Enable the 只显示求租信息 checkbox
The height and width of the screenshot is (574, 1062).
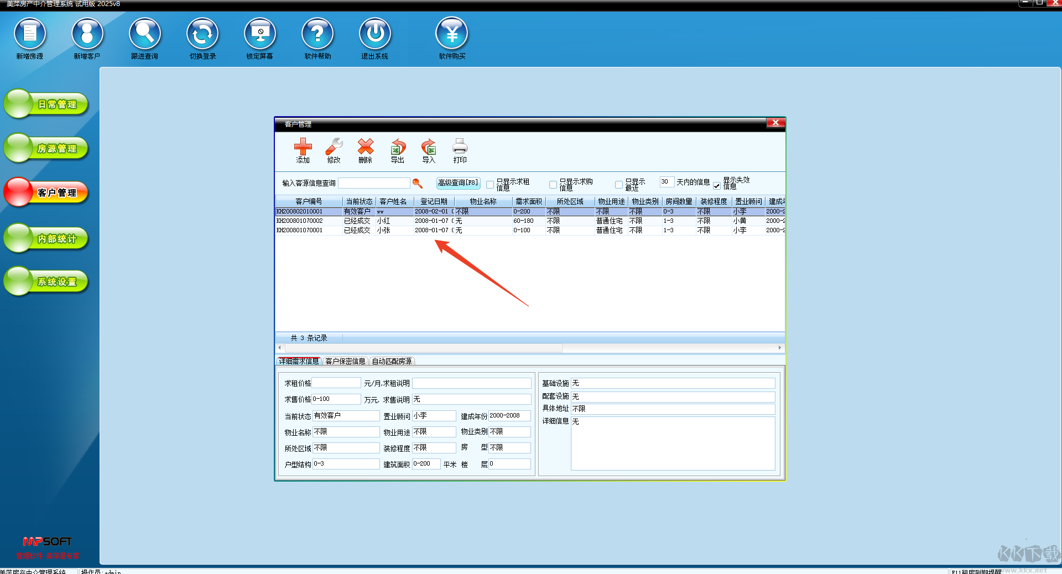click(x=490, y=185)
